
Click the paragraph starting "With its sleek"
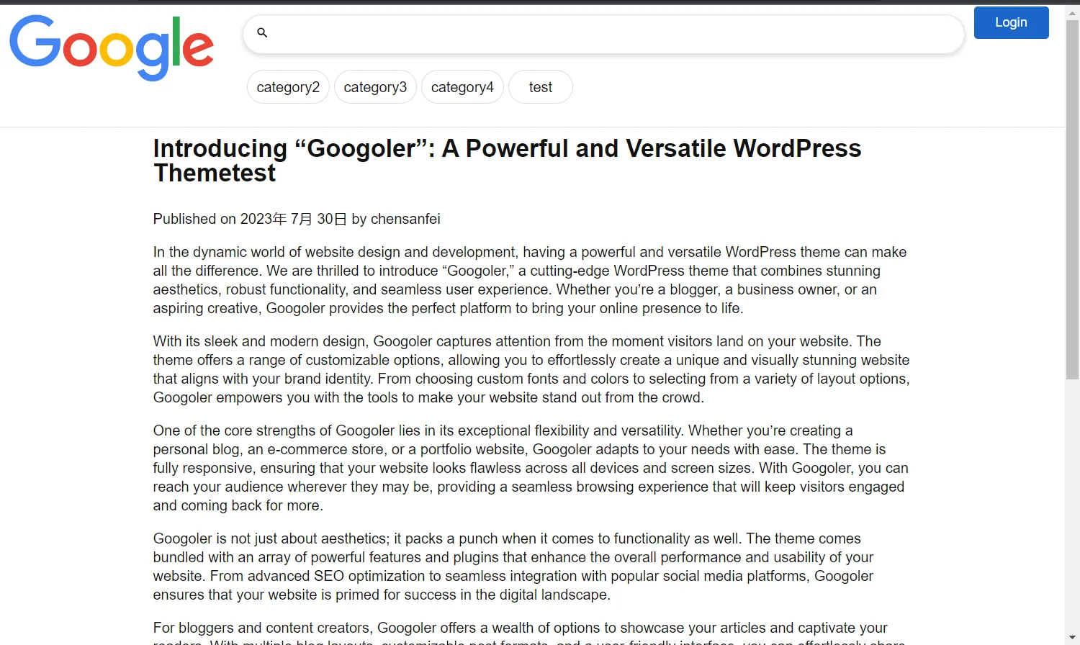point(531,369)
